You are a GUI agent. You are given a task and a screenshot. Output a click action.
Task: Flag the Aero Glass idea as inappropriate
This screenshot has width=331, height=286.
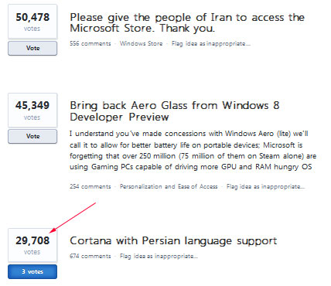coord(265,186)
